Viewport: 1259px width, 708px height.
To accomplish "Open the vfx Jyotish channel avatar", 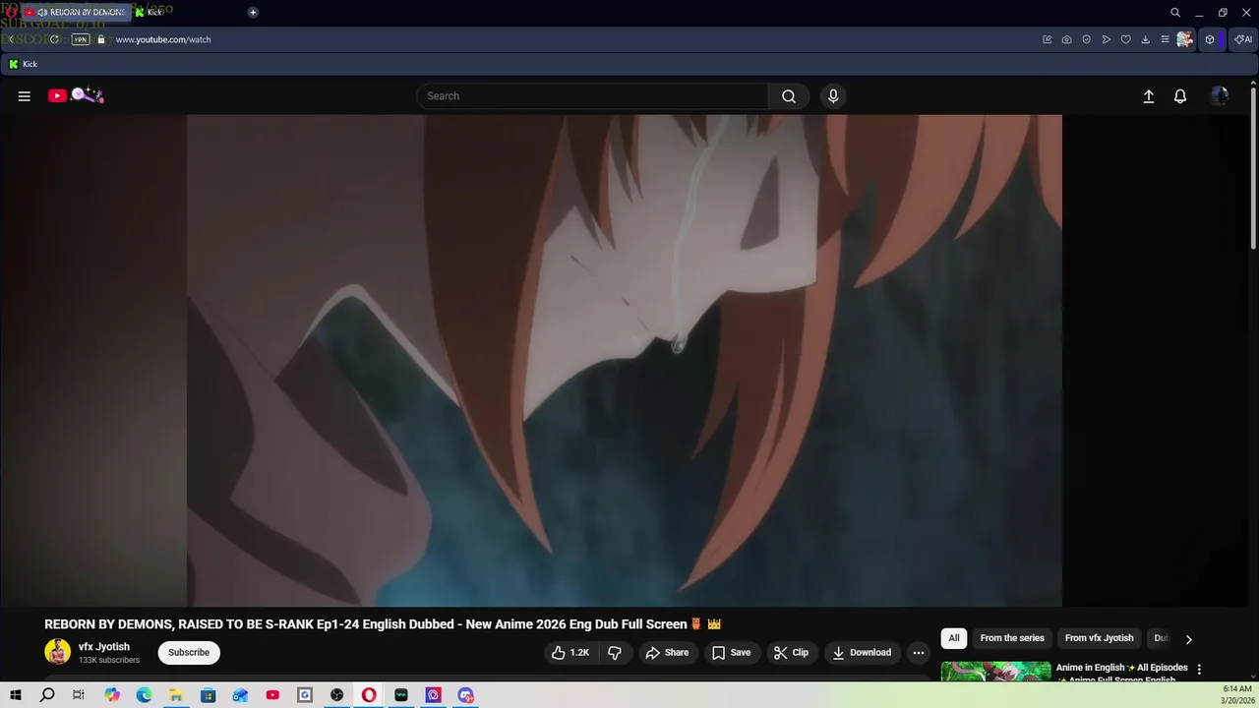I will pyautogui.click(x=58, y=652).
